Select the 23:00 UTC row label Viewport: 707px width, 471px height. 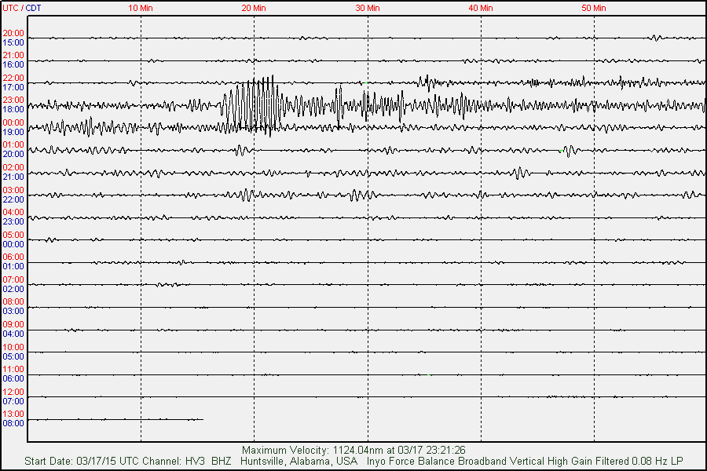(x=13, y=100)
